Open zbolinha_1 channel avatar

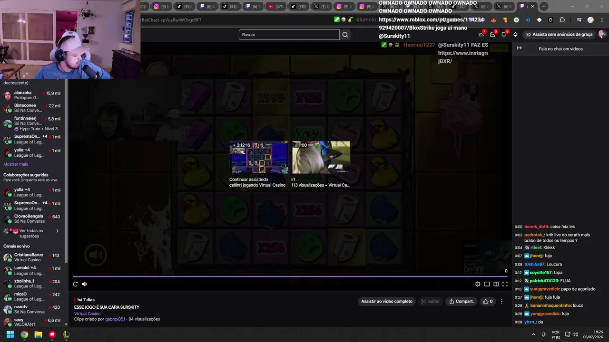[x=8, y=284]
